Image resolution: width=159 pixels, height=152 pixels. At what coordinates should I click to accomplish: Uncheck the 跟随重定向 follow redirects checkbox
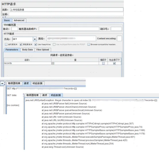click(21, 44)
